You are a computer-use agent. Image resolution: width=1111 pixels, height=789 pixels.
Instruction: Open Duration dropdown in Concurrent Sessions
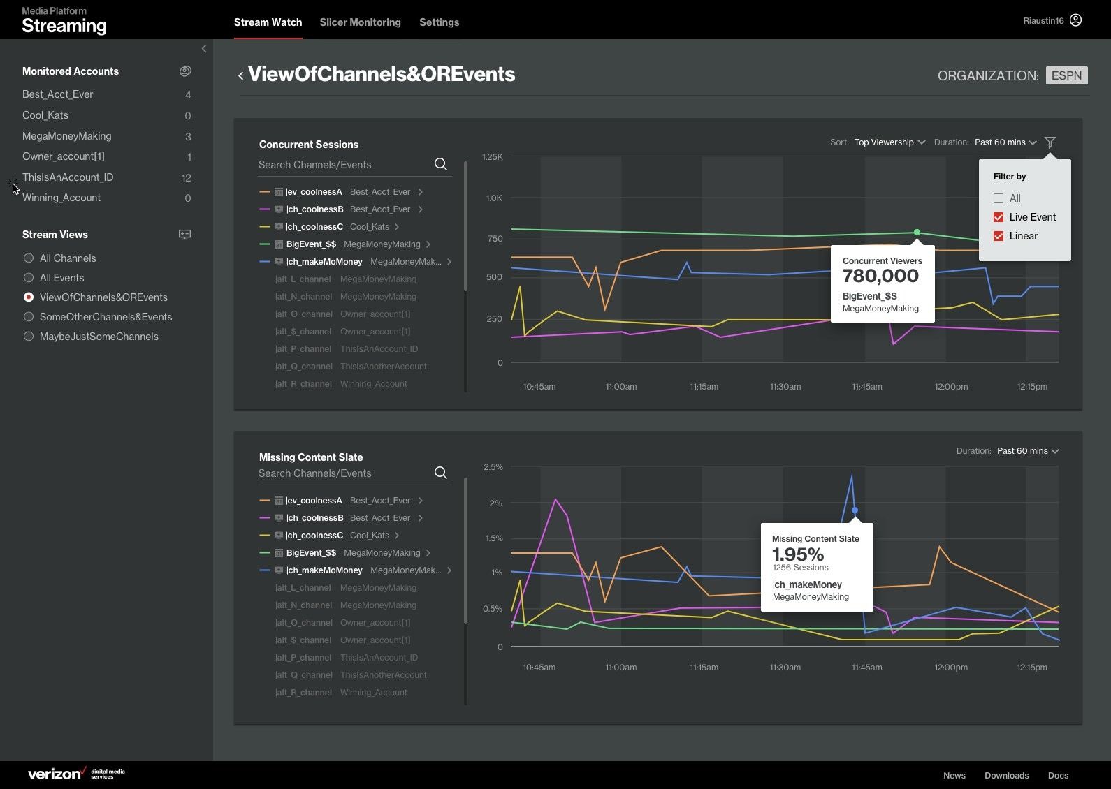click(1005, 142)
